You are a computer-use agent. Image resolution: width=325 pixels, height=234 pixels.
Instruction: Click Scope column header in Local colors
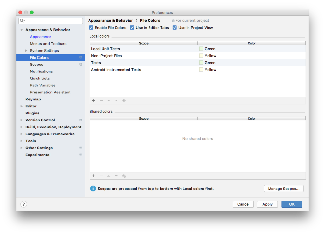click(x=144, y=43)
